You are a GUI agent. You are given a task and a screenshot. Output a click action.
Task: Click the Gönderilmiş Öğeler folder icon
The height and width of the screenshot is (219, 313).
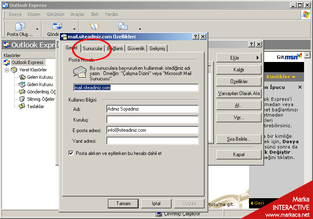(22, 92)
